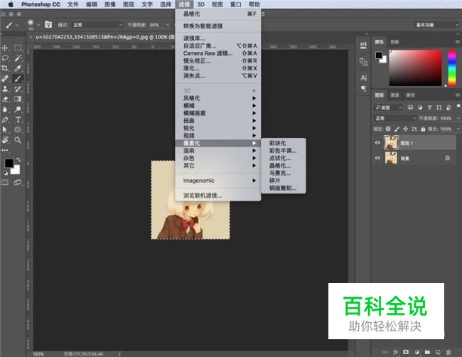Toggle pixel layer filter icon
This screenshot has height=357, width=462.
pos(410,107)
